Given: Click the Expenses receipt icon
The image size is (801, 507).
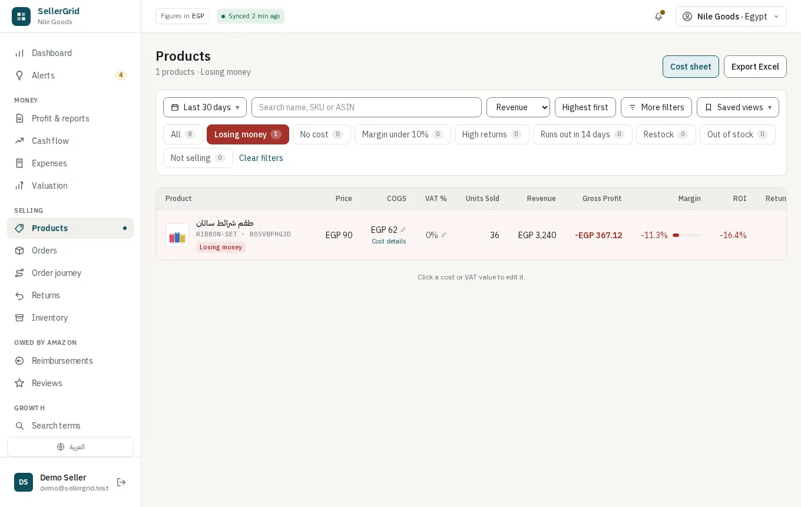Looking at the screenshot, I should pos(19,163).
